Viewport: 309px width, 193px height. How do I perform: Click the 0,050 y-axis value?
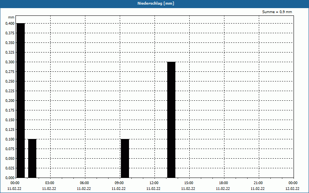coord(10,159)
